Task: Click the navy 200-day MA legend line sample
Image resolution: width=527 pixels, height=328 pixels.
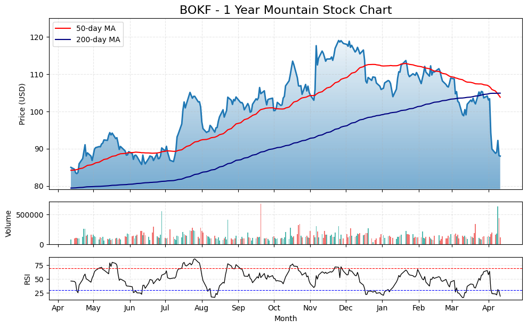Action: pyautogui.click(x=62, y=39)
